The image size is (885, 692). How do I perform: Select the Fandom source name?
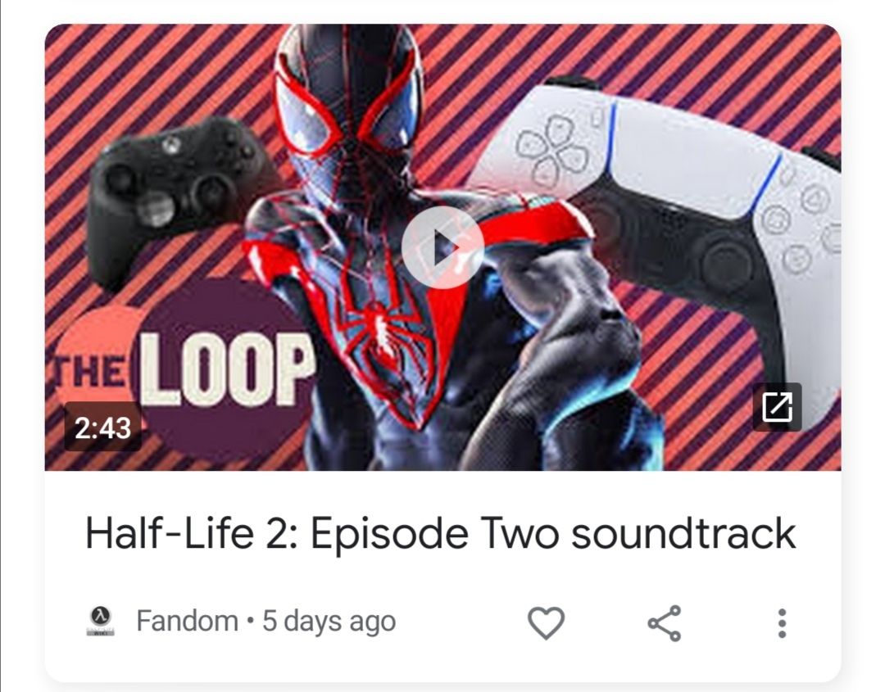(187, 621)
